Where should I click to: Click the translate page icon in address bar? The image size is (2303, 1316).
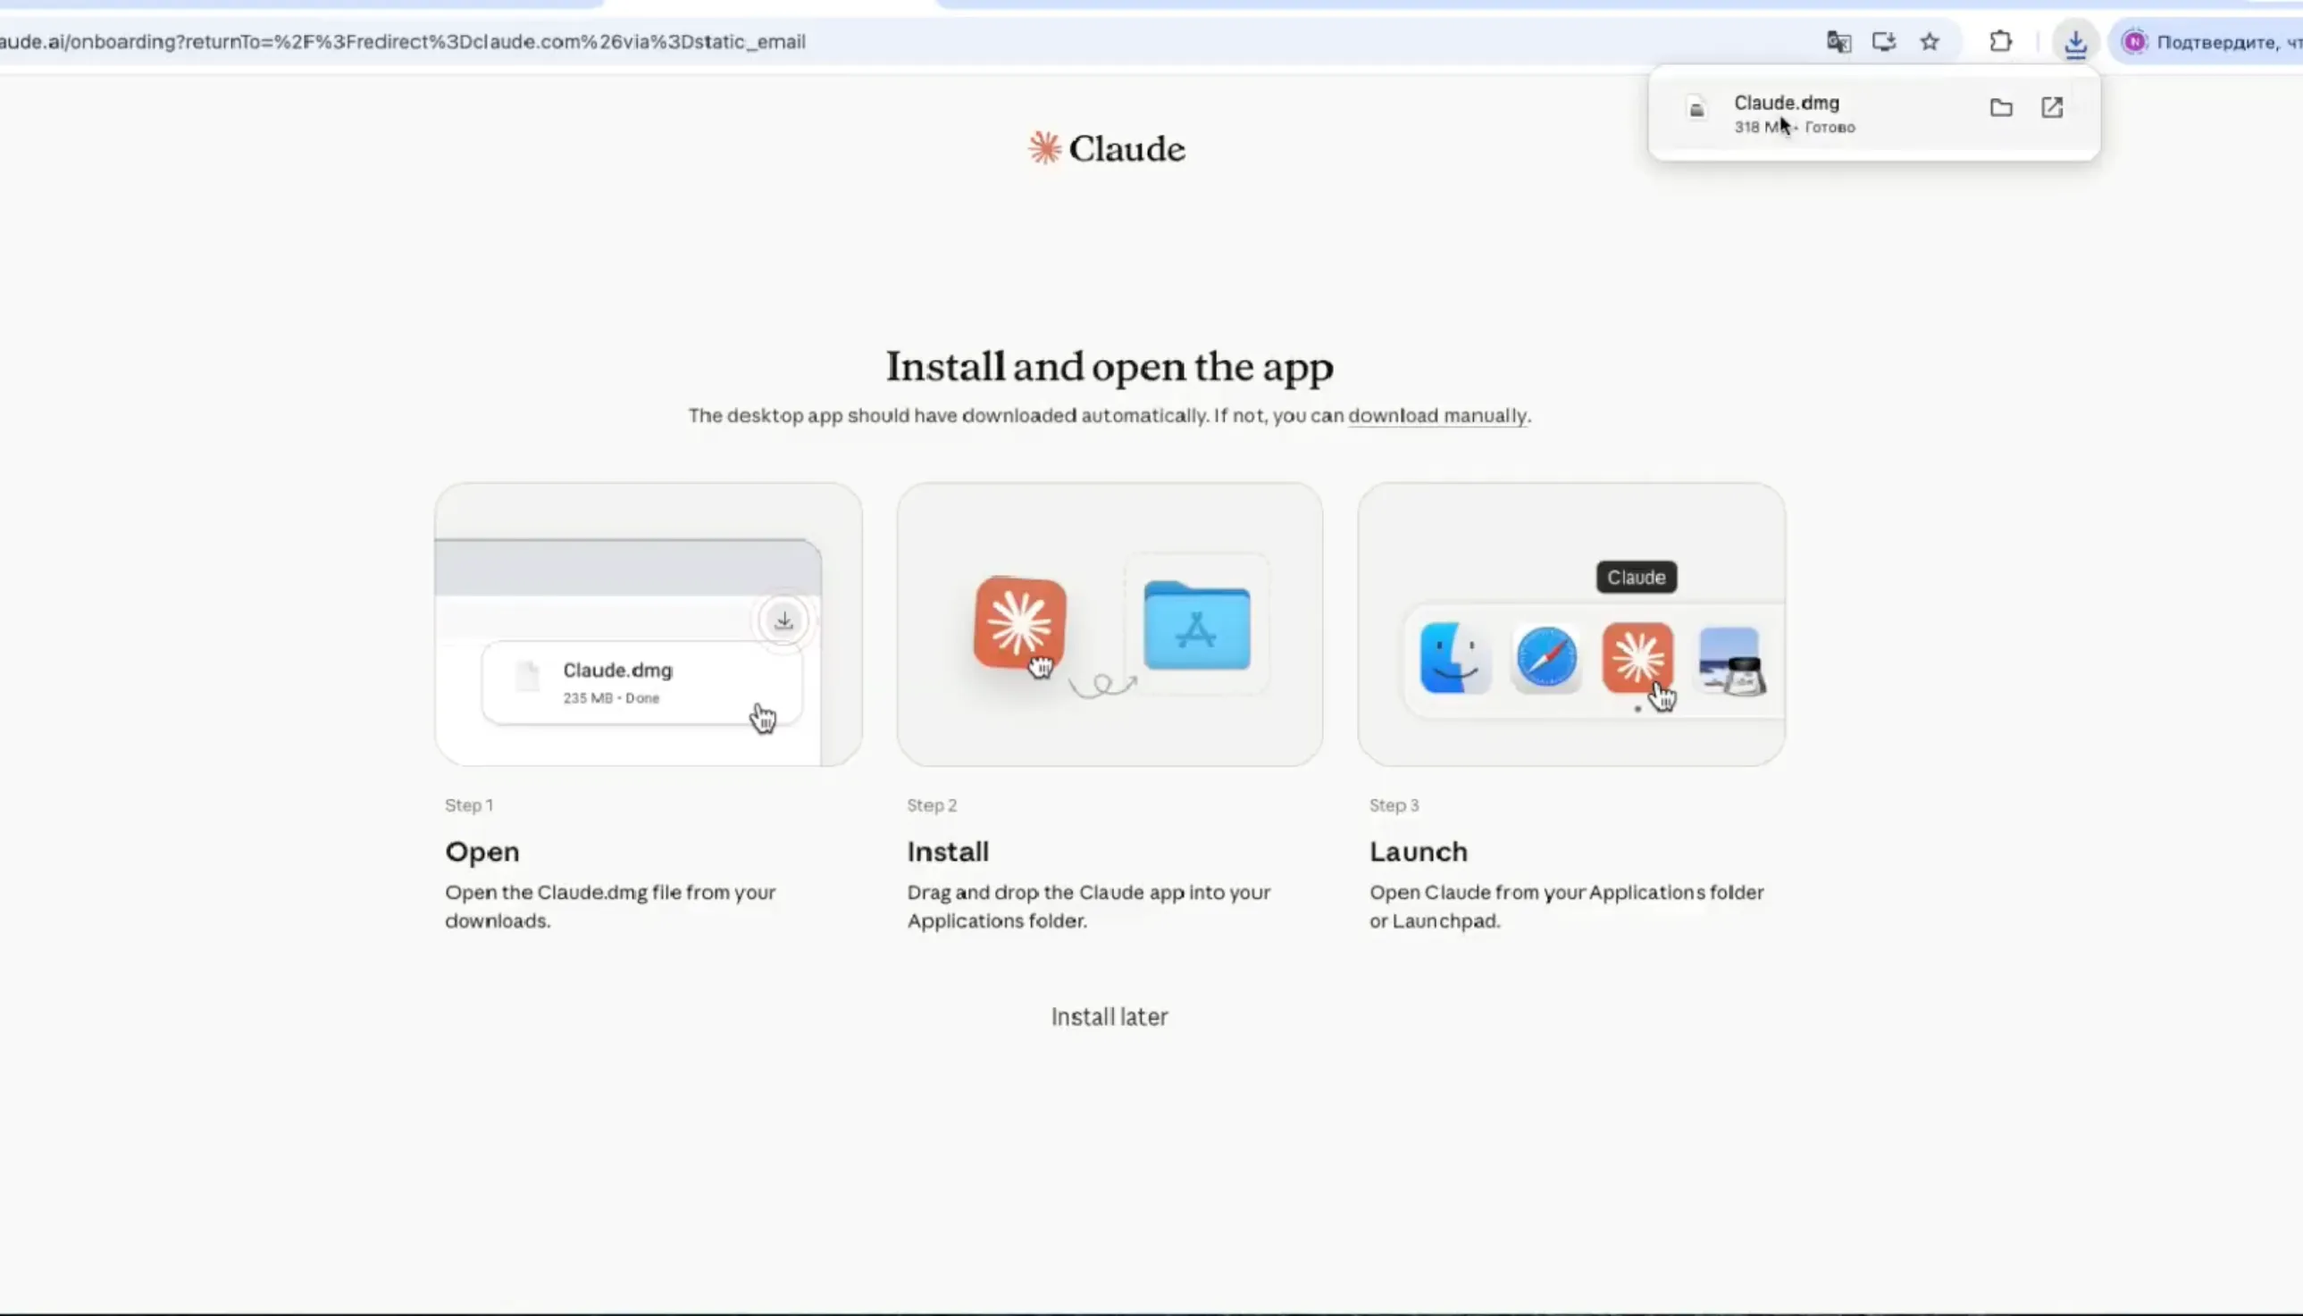pyautogui.click(x=1838, y=42)
